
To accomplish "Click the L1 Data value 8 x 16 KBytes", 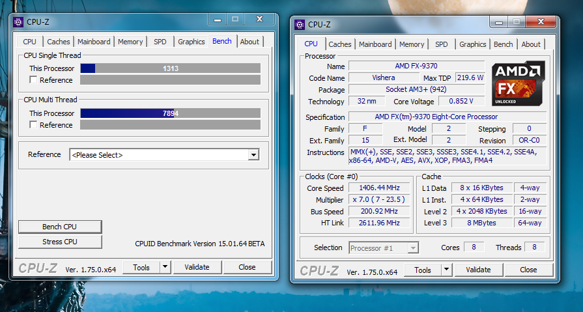I will pos(482,188).
